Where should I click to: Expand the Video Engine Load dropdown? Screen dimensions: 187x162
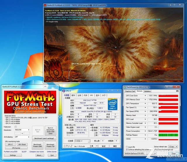click(145, 127)
